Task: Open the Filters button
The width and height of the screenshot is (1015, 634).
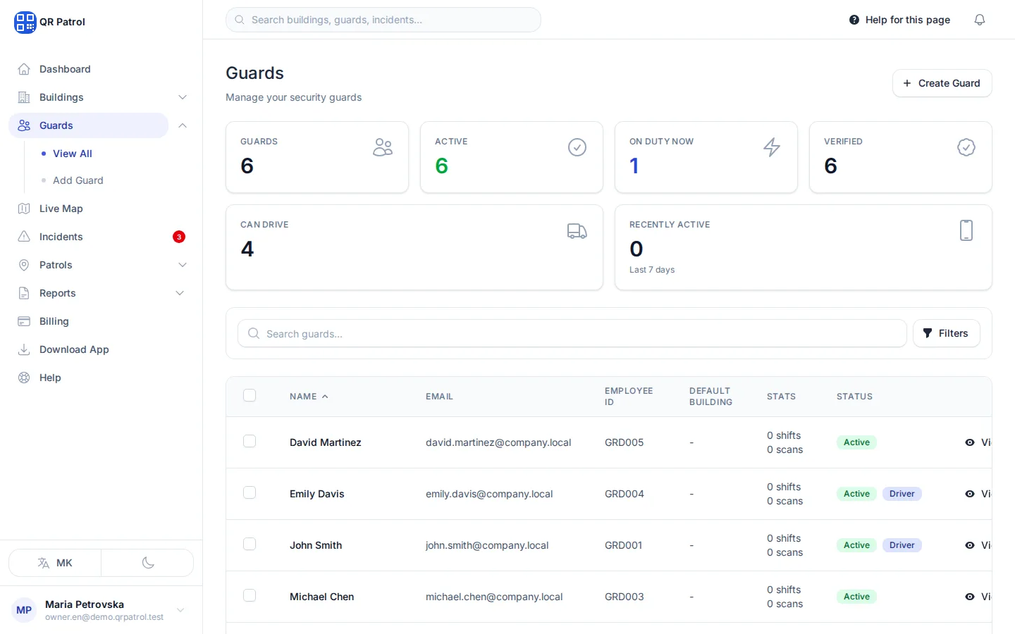Action: tap(946, 333)
